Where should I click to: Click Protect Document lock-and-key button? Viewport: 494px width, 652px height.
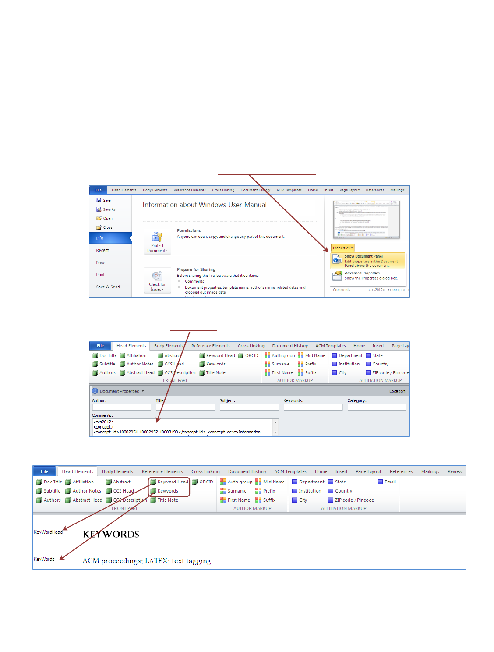coord(157,241)
